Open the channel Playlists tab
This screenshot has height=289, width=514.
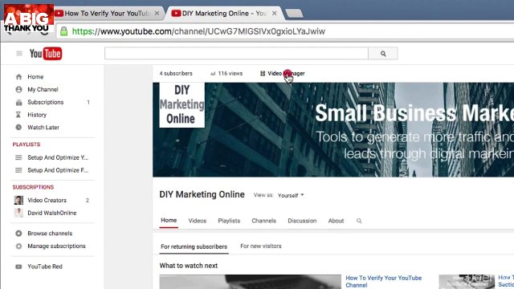pos(229,221)
